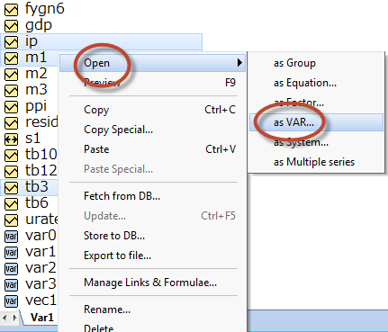Select the var3 object icon

coord(11,285)
